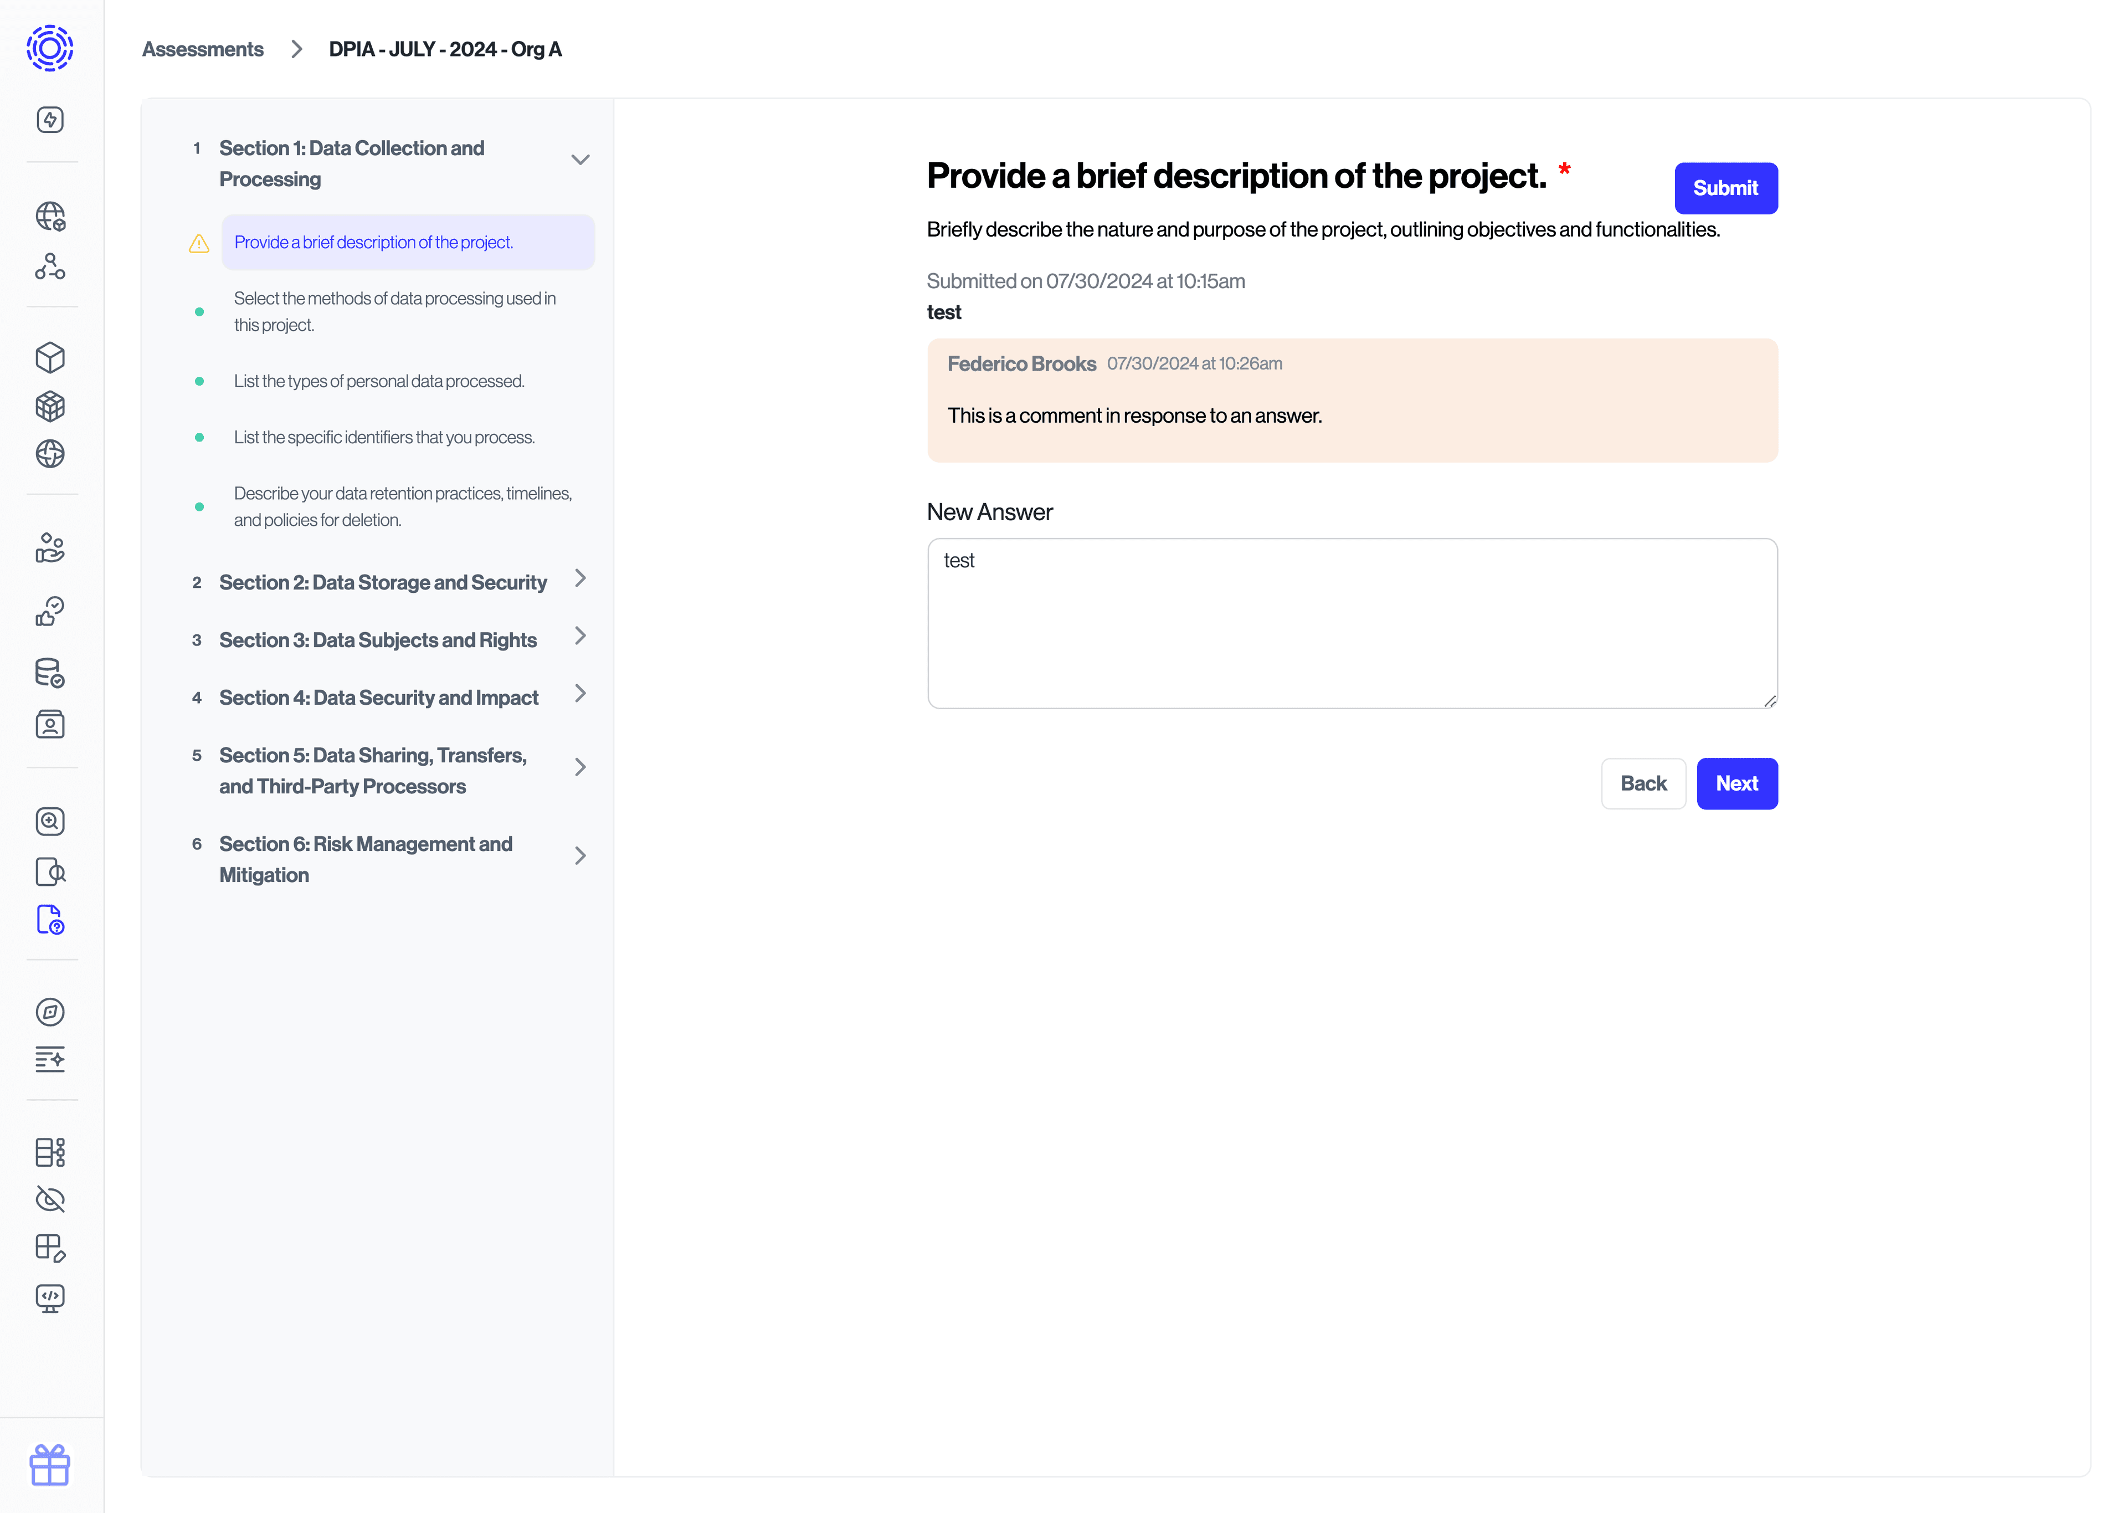Open the crossed-out eye icon
The width and height of the screenshot is (2127, 1513).
pyautogui.click(x=50, y=1199)
